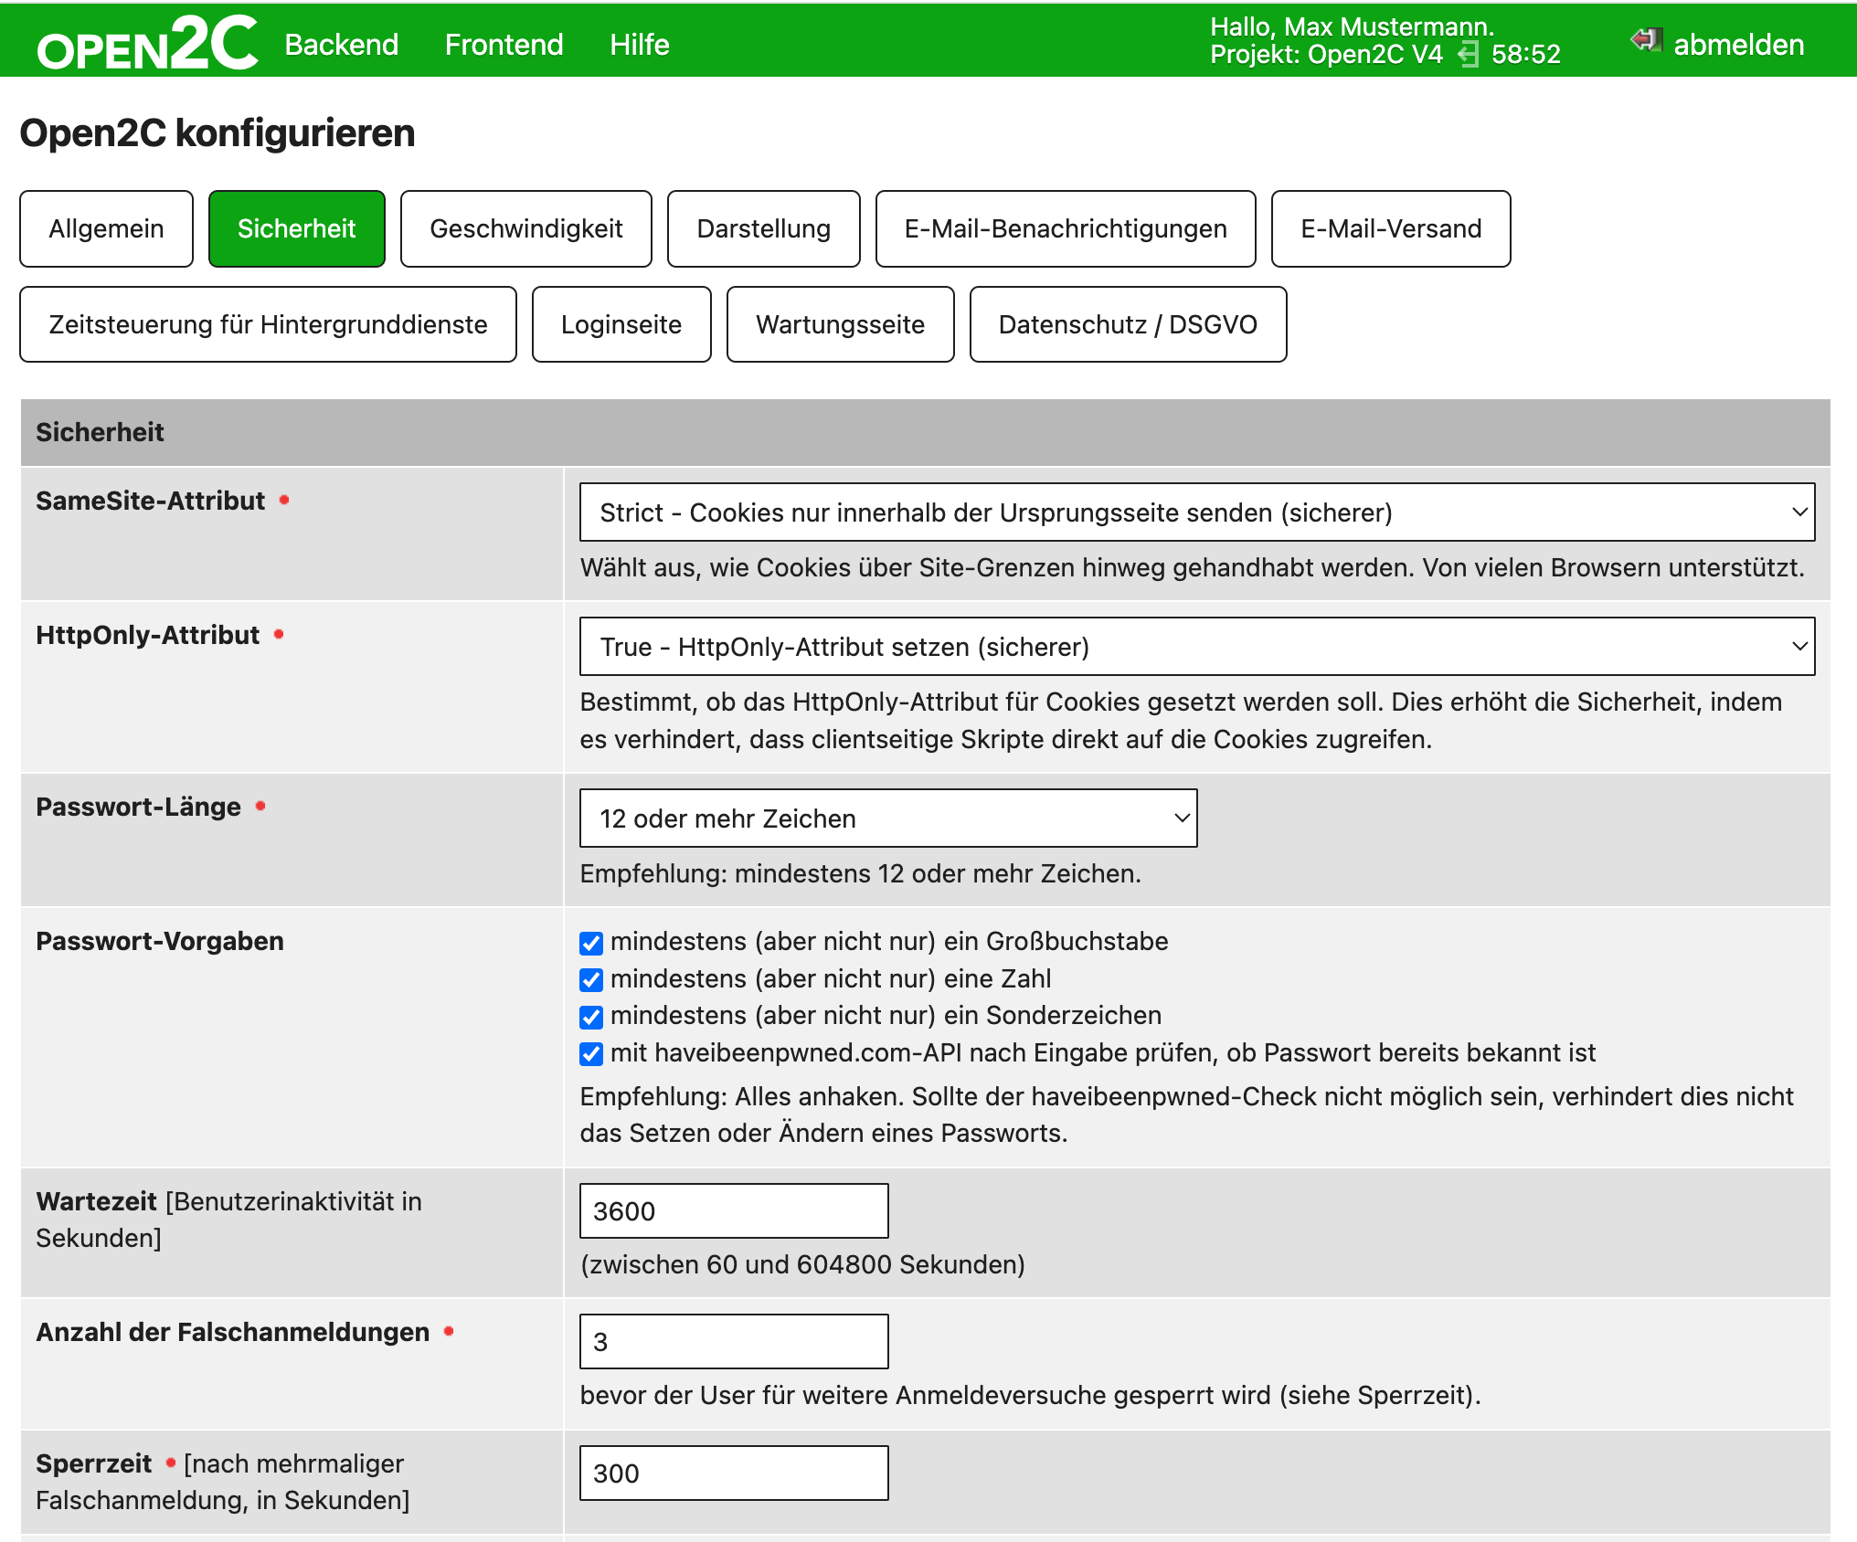Image resolution: width=1857 pixels, height=1542 pixels.
Task: Click the logout arrow icon
Action: (x=1646, y=40)
